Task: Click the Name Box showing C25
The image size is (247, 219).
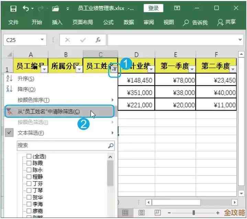Action: [x=22, y=40]
